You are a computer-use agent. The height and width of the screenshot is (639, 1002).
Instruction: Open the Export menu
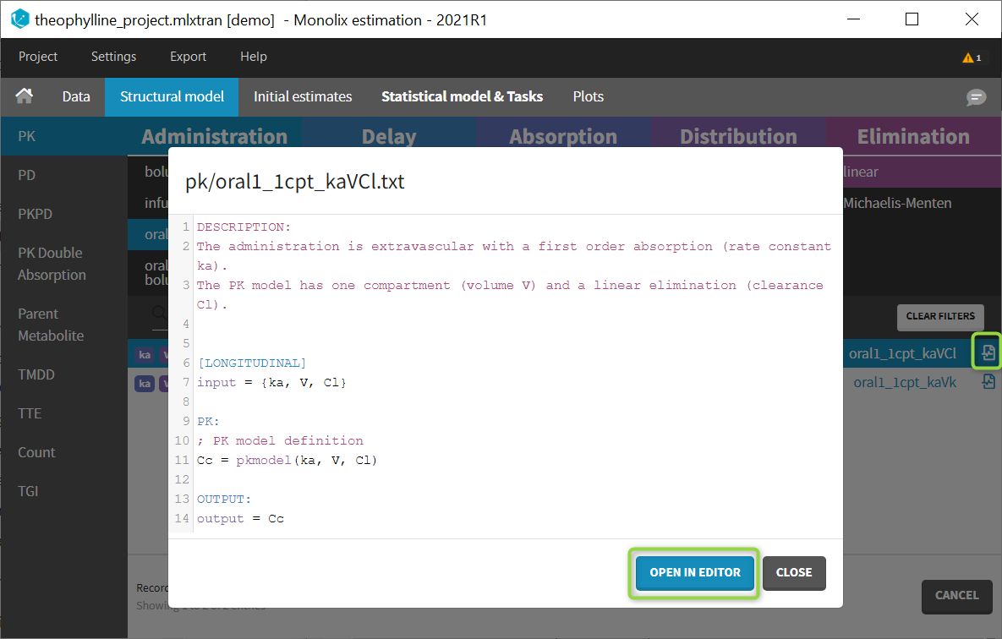click(x=188, y=57)
